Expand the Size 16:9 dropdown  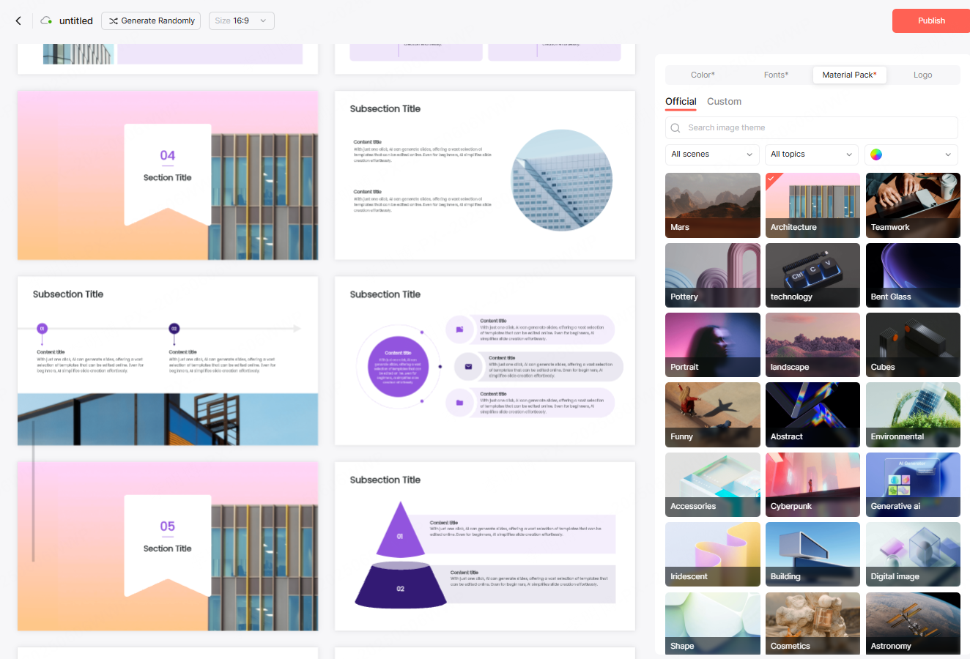tap(241, 21)
